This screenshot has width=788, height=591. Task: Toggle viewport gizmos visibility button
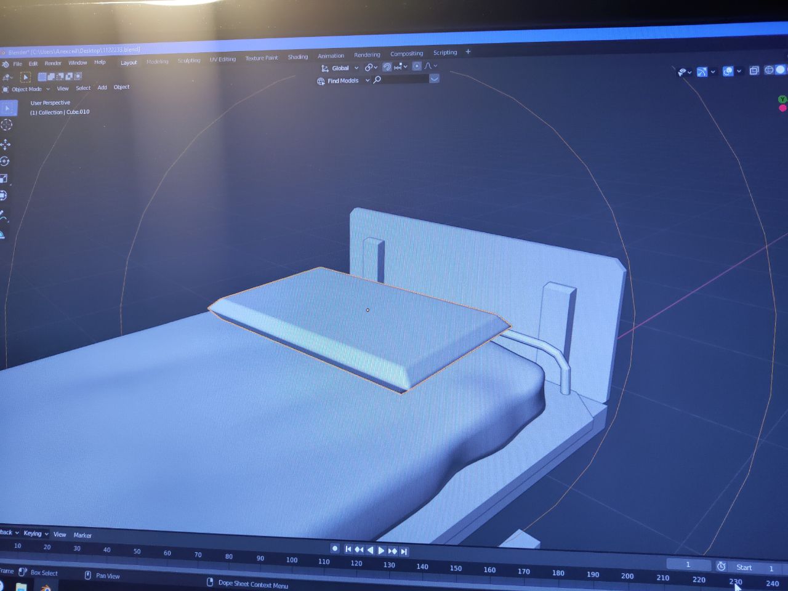click(702, 72)
